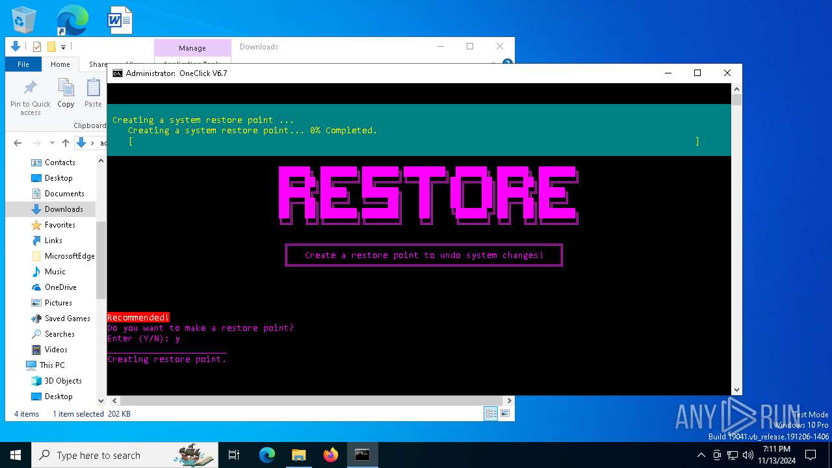The image size is (832, 468).
Task: Select Downloads in navigation pane
Action: pos(64,209)
